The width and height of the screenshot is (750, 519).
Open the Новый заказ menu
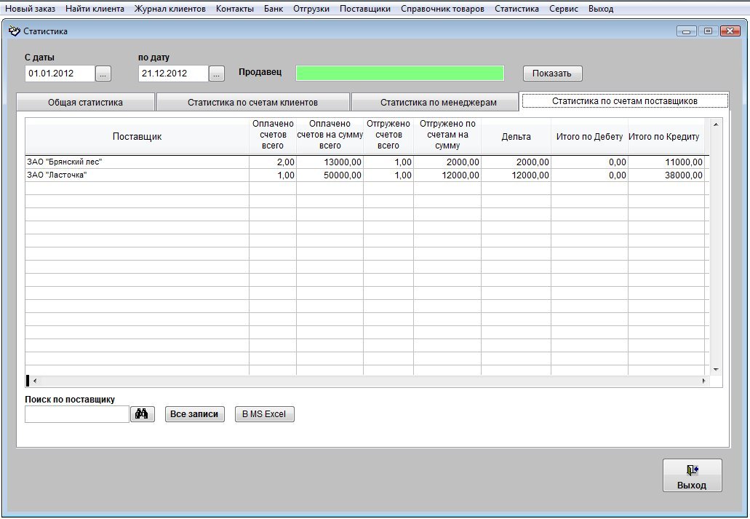(x=30, y=9)
